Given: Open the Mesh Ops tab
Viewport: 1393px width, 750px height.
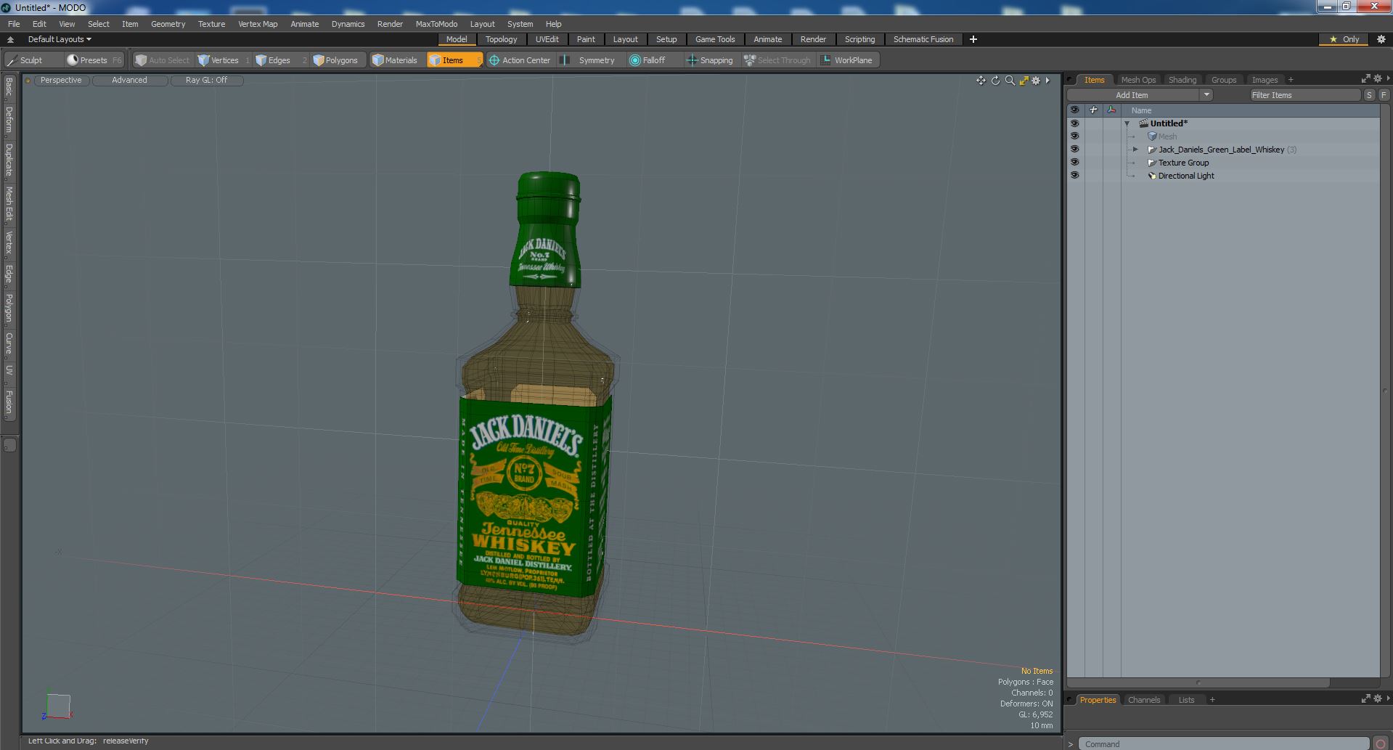Looking at the screenshot, I should point(1137,80).
